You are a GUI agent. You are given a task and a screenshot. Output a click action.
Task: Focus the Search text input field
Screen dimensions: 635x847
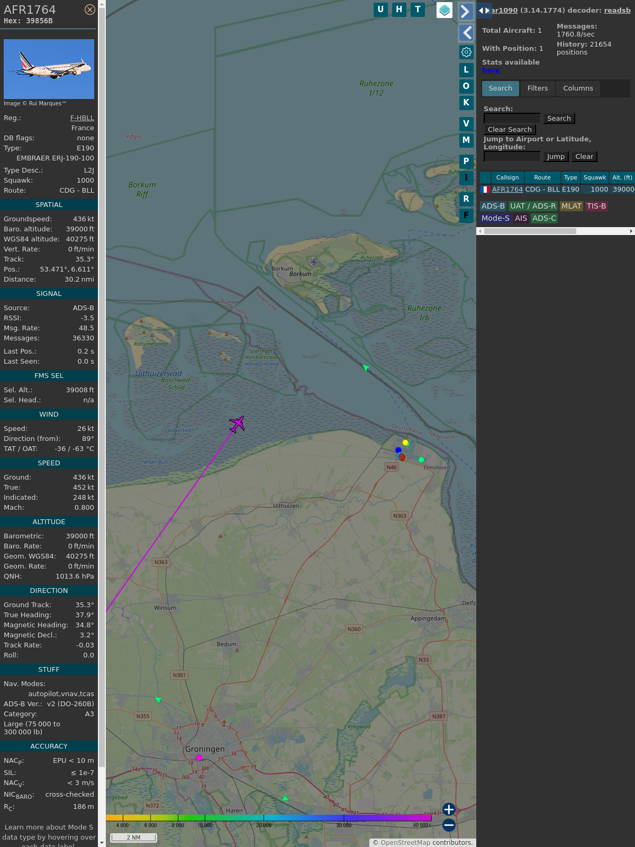click(x=512, y=119)
